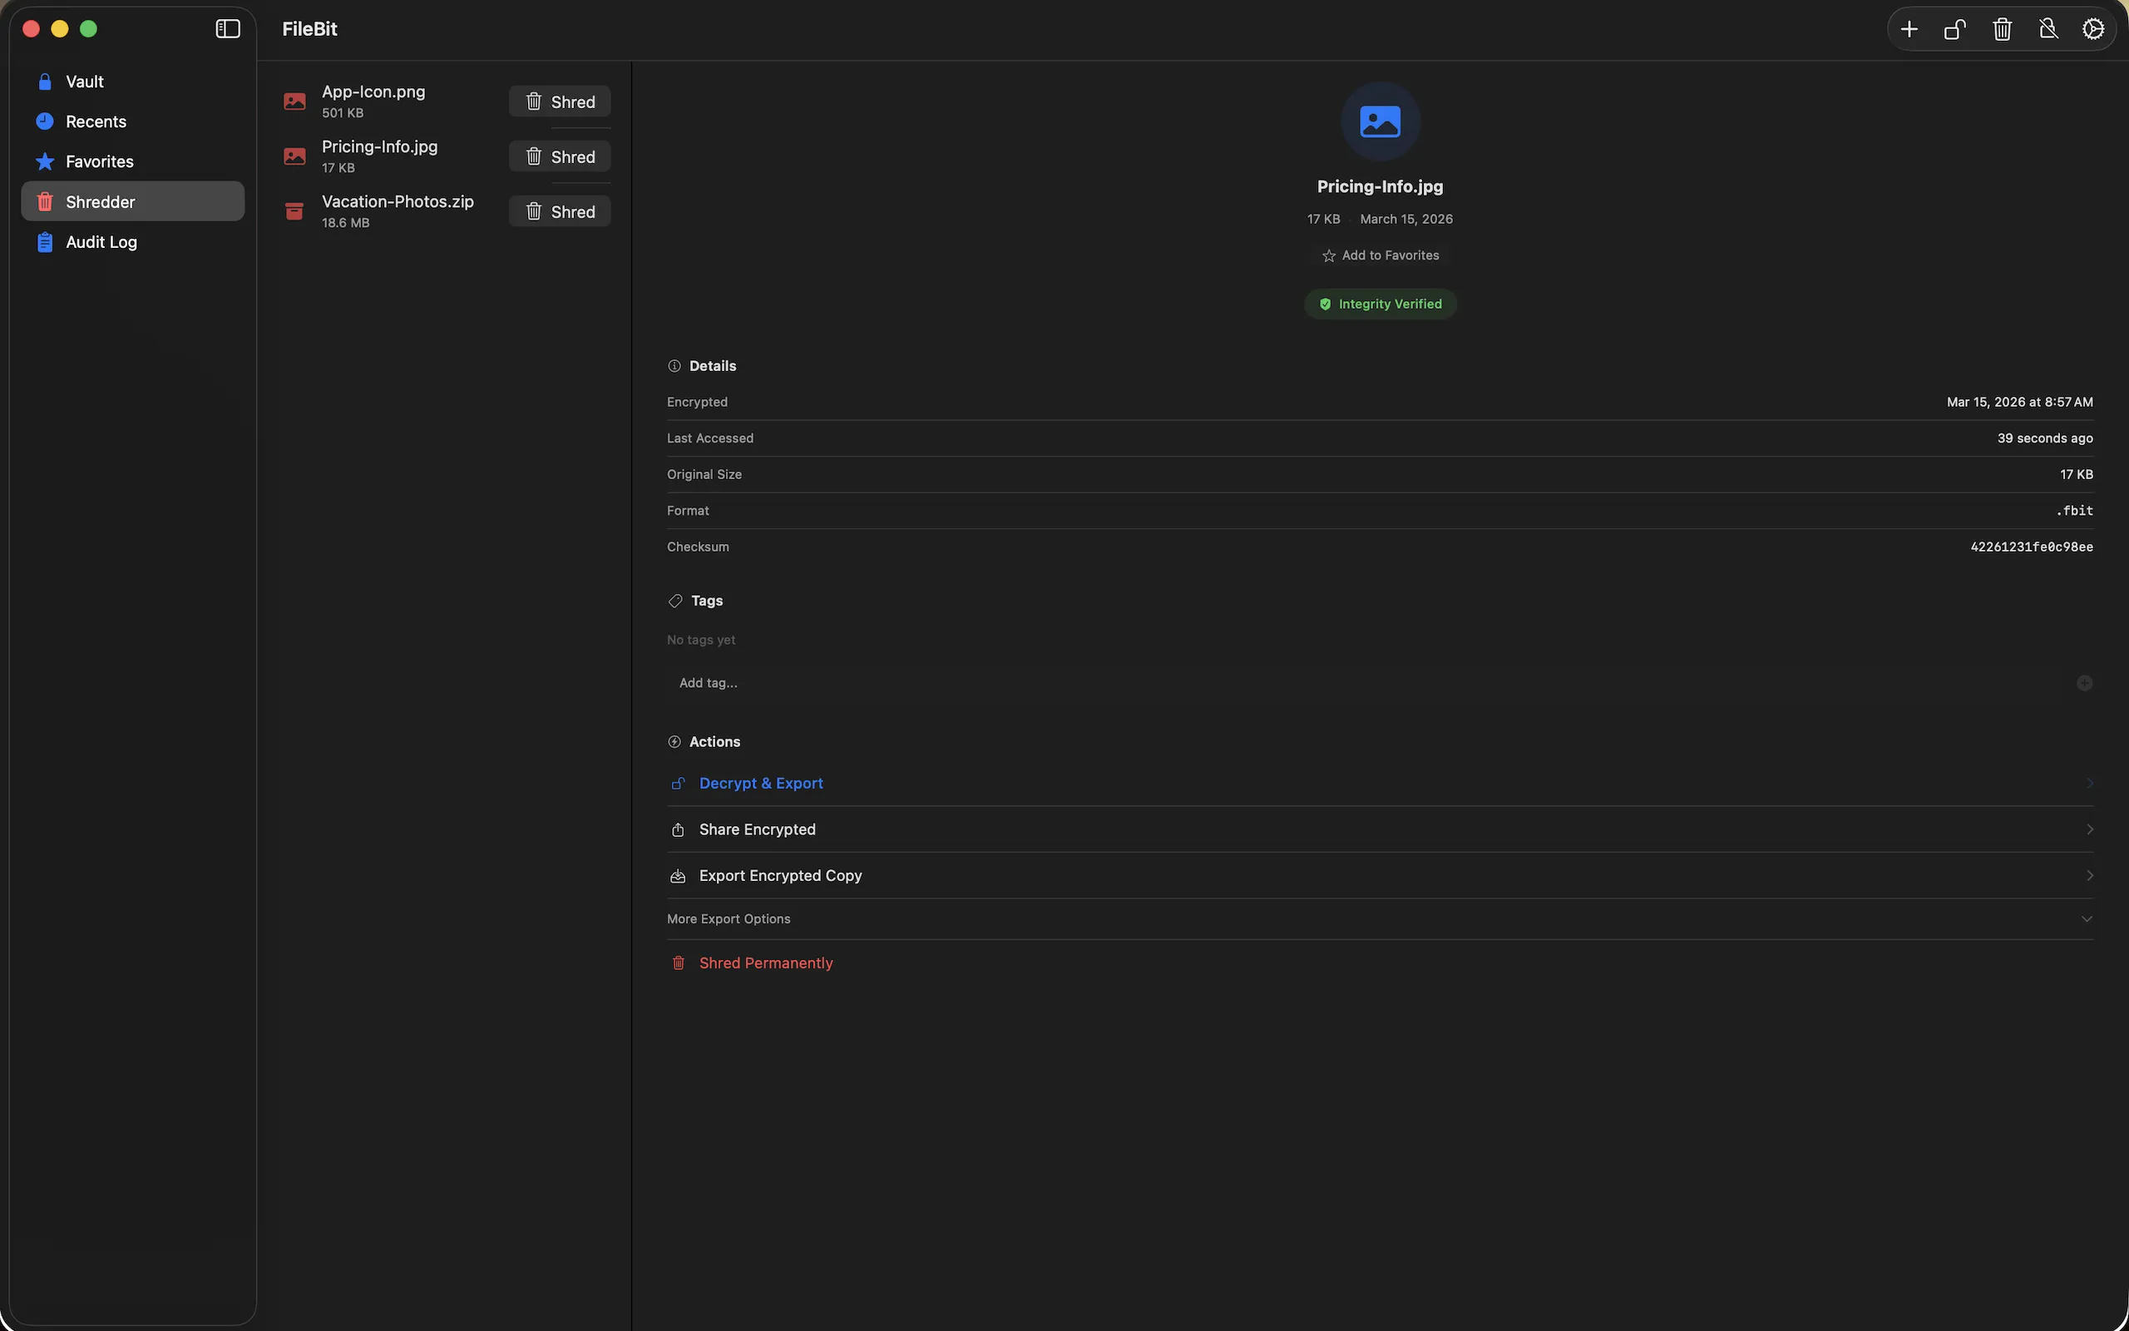Expand the Decrypt & Export chevron

(2088, 783)
